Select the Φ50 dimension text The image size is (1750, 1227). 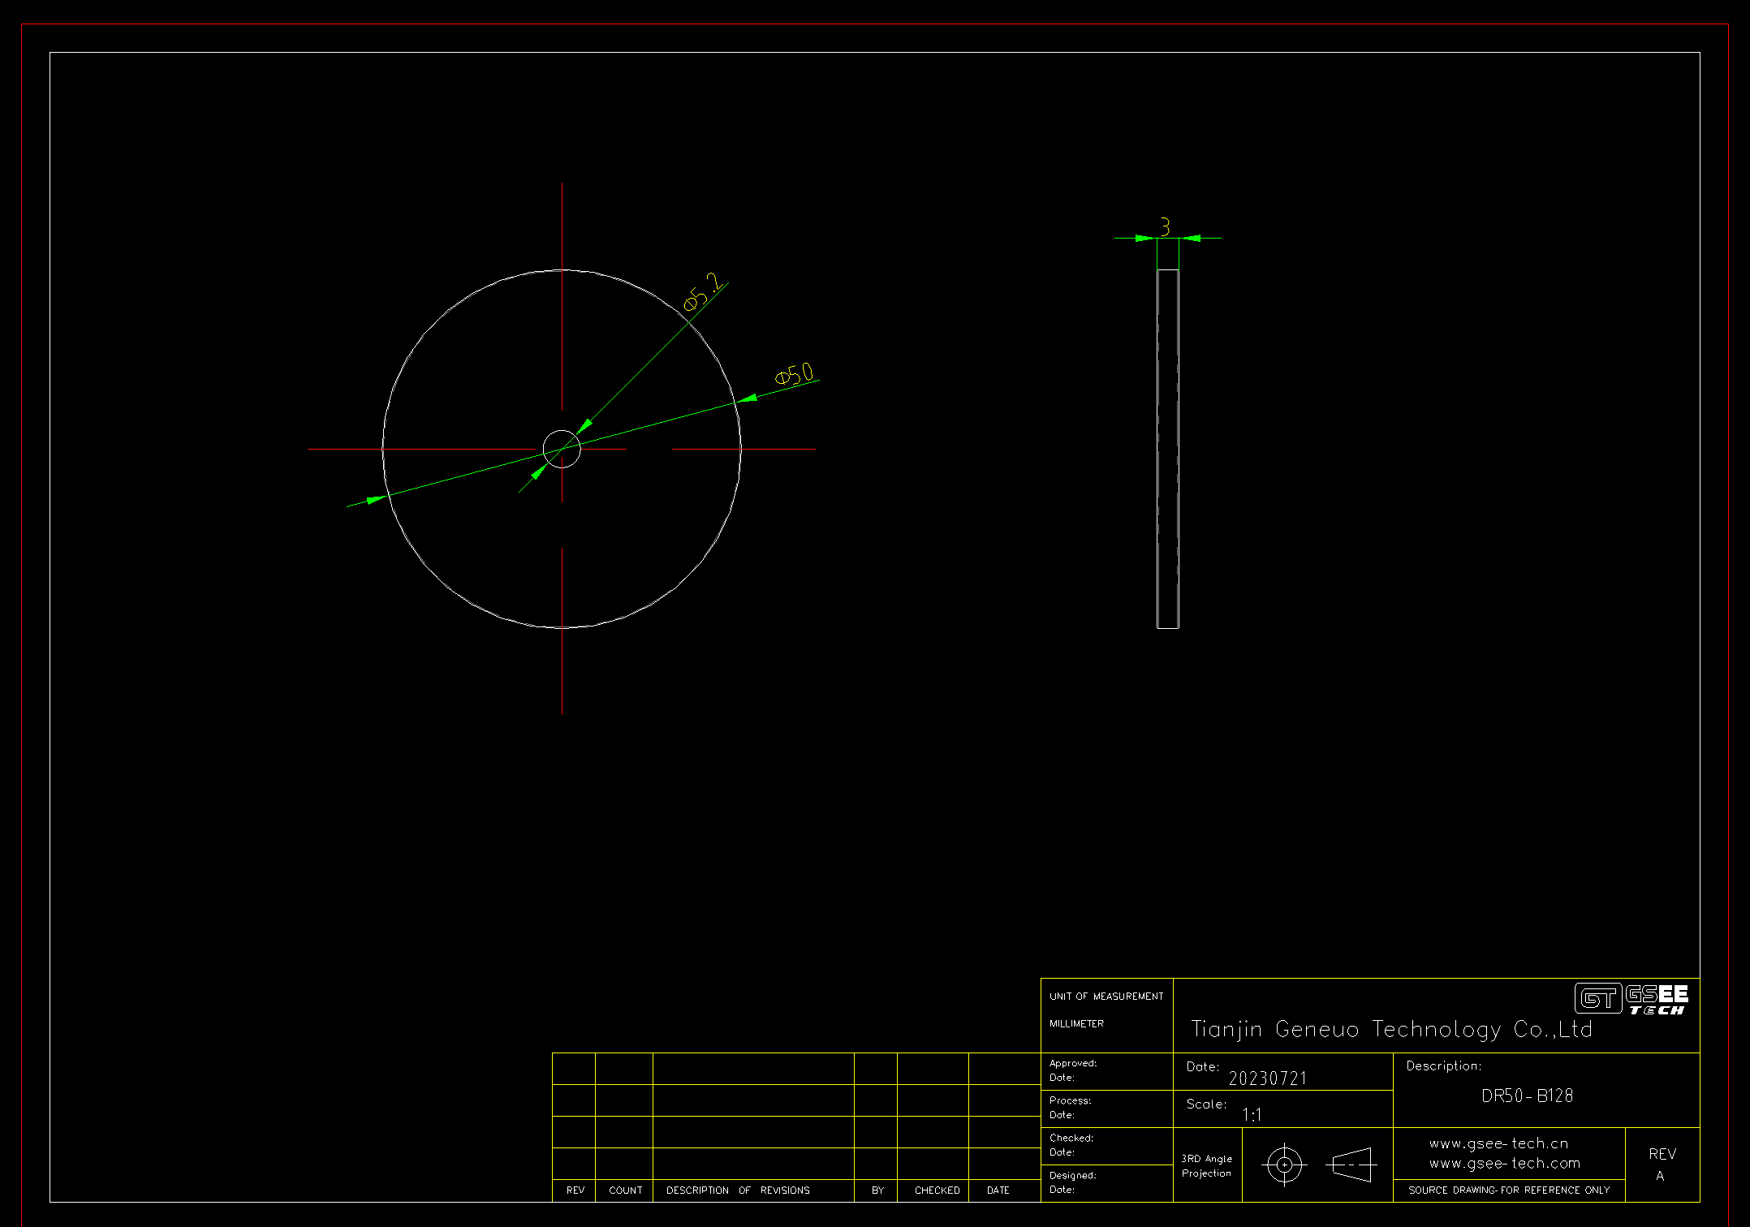tap(794, 375)
